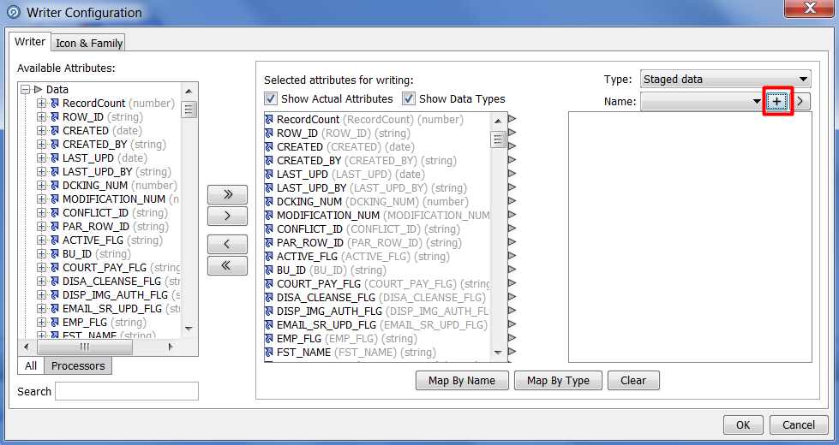
Task: Add the selected attribute with the single right arrow
Action: 227,217
